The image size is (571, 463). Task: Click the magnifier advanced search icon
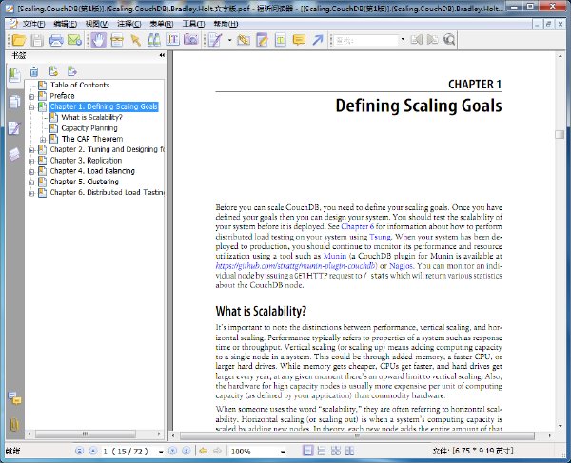coord(449,40)
